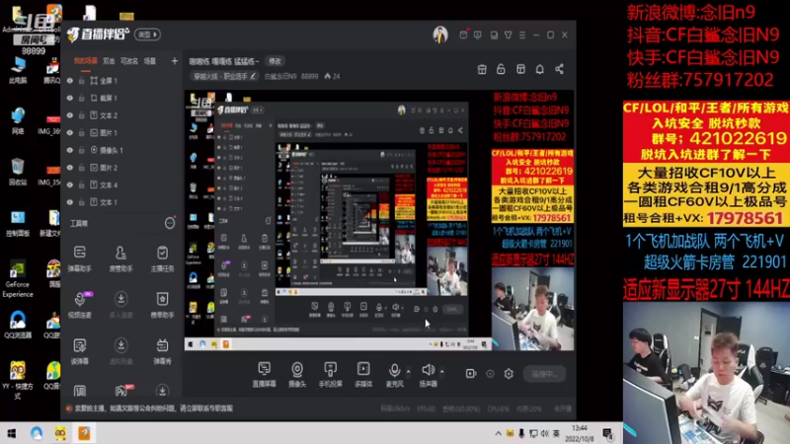The image size is (790, 444).
Task: Expand speaker options arrow
Action: tap(441, 372)
